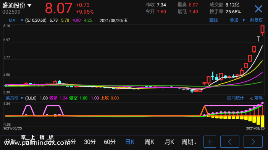This screenshot has width=268, height=150.
Task: Select the gray T-shaped candlestick
Action: (x=258, y=39)
